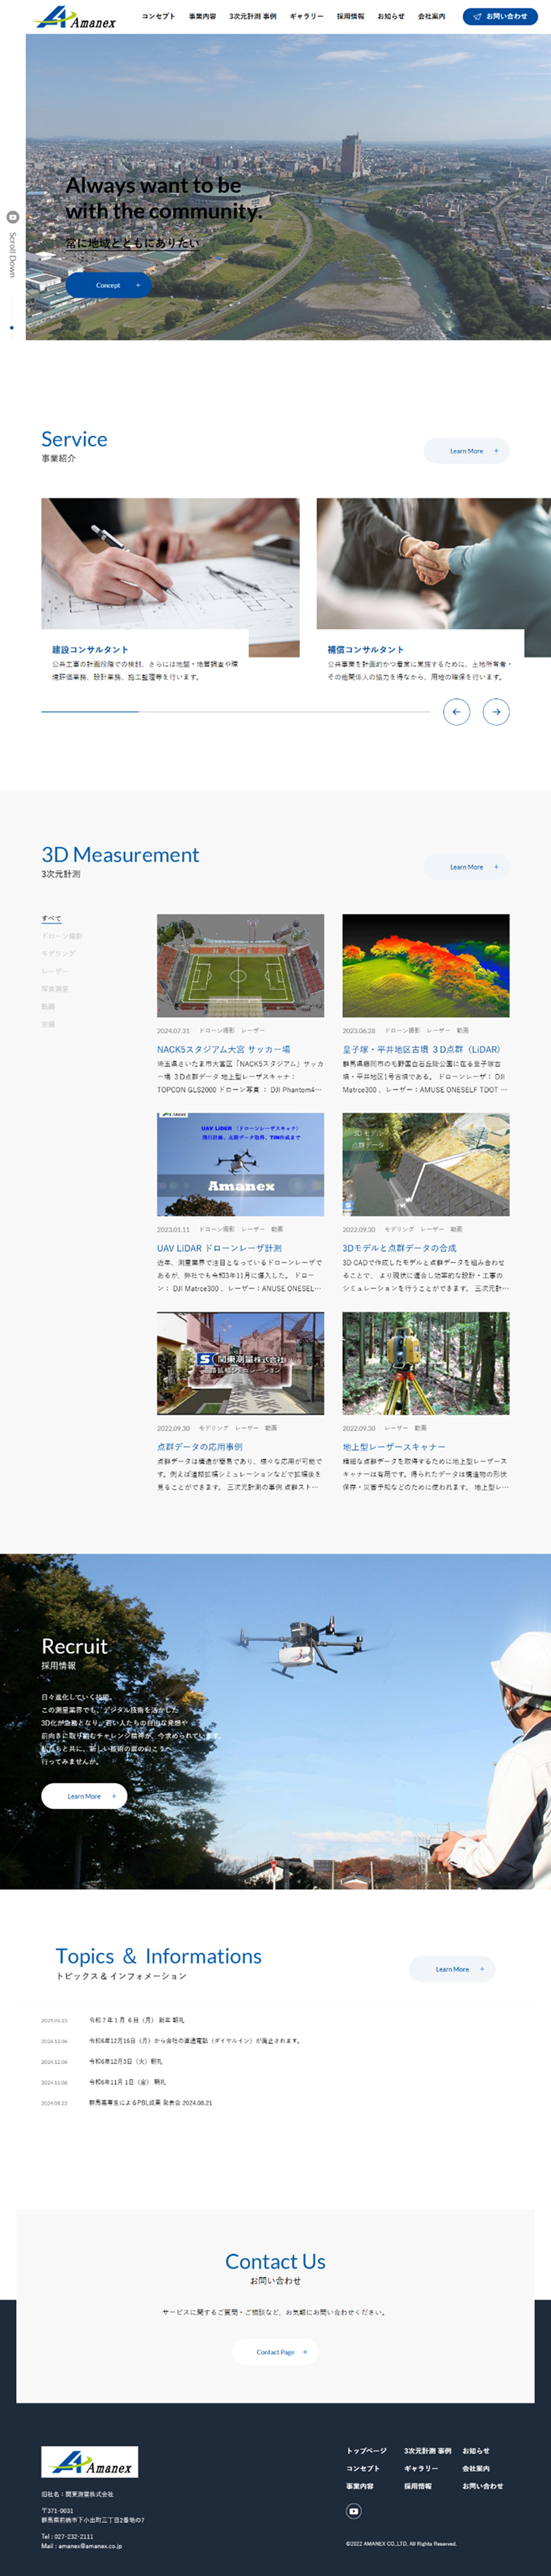Click 採用情報 in the footer
The width and height of the screenshot is (551, 2576).
click(x=418, y=2486)
